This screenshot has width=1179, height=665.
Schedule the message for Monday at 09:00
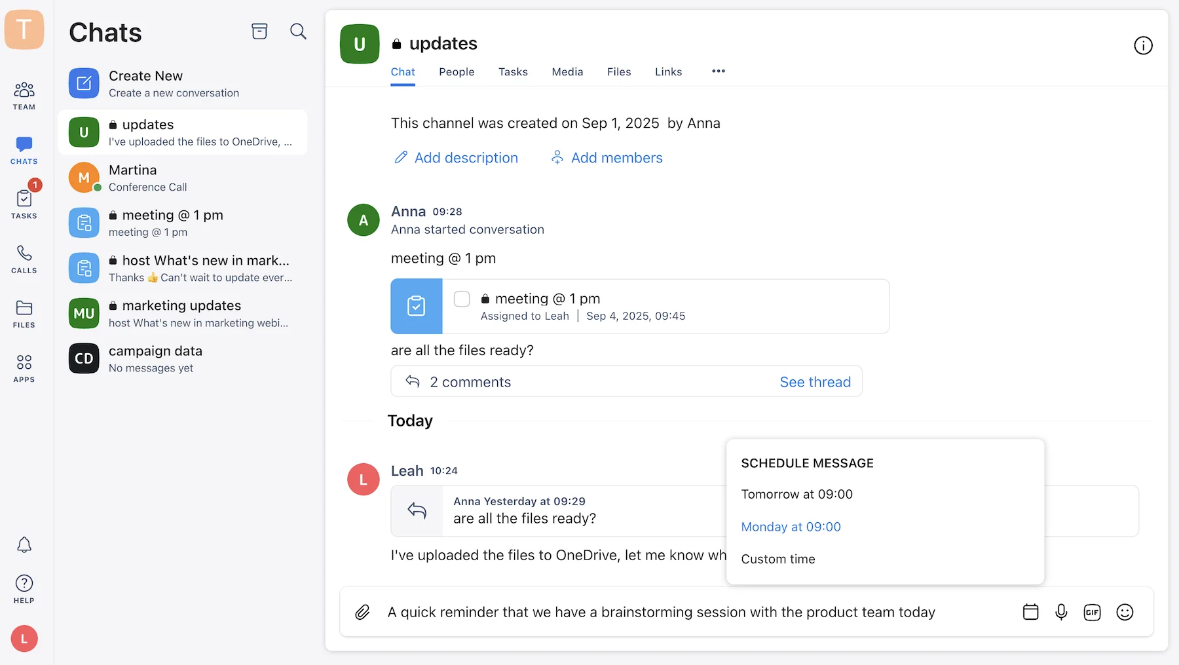point(791,526)
